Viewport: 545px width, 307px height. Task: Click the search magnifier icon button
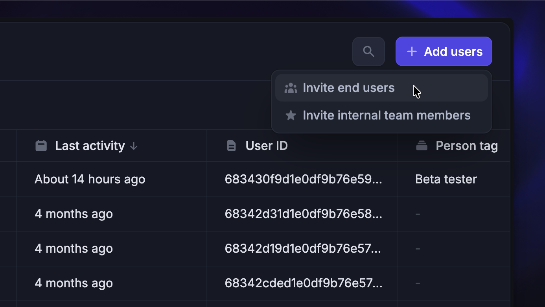[x=368, y=52]
